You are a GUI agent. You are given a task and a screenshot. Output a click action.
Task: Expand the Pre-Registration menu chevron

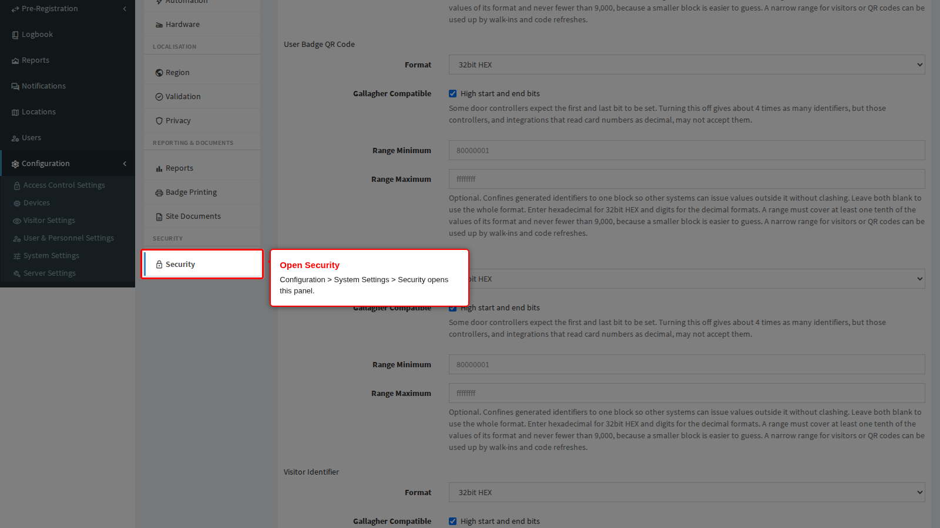click(125, 9)
